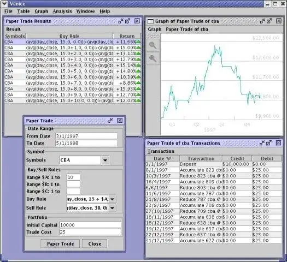
Task: Click the $10,000.00 credit cell
Action: tap(237, 164)
